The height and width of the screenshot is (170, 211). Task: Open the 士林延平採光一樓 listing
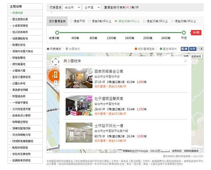point(109,126)
